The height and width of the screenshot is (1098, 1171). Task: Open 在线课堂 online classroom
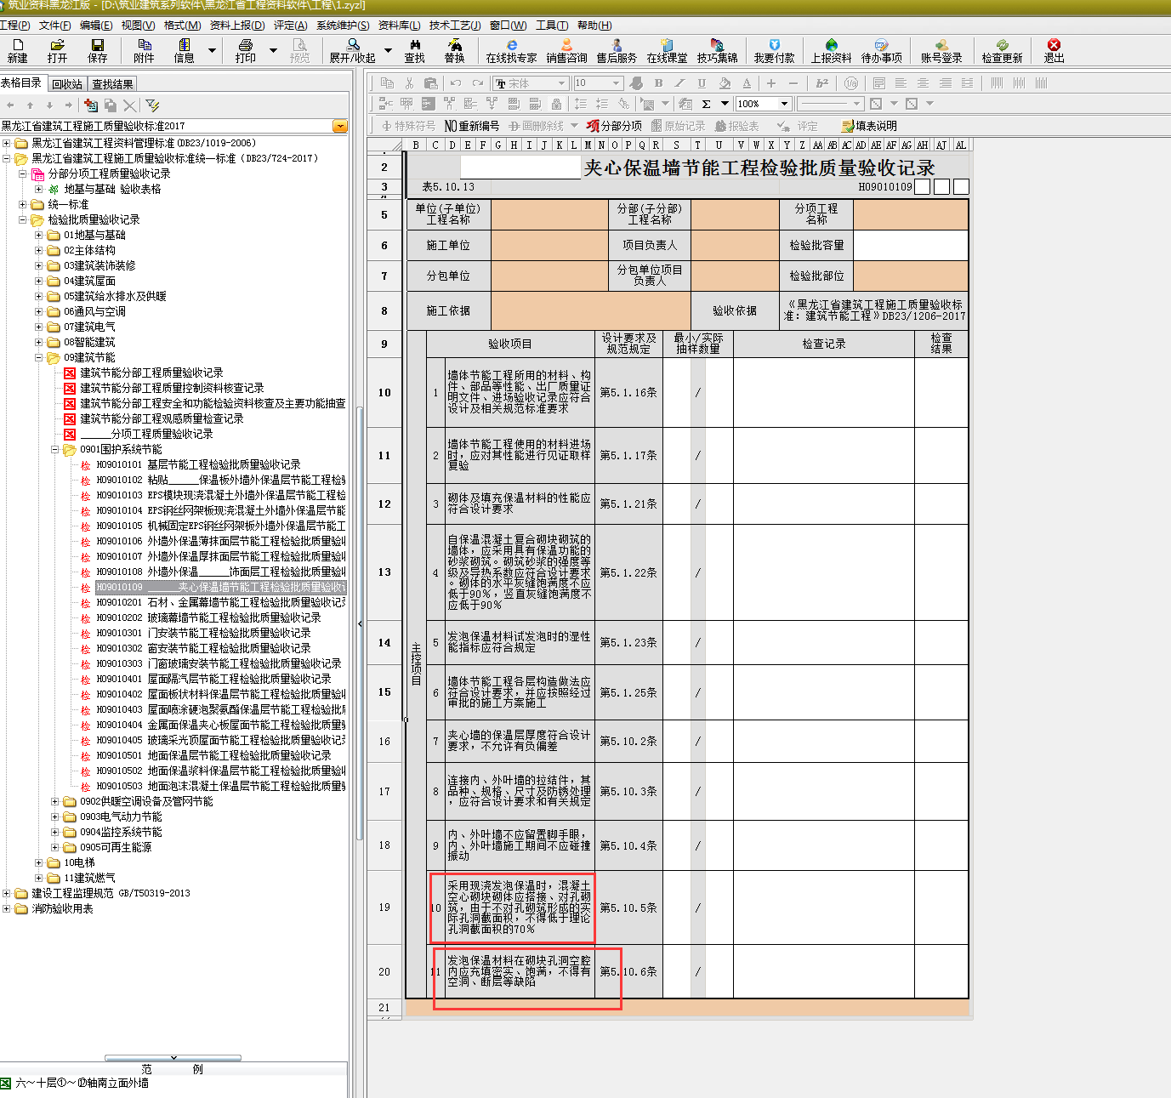pyautogui.click(x=668, y=51)
